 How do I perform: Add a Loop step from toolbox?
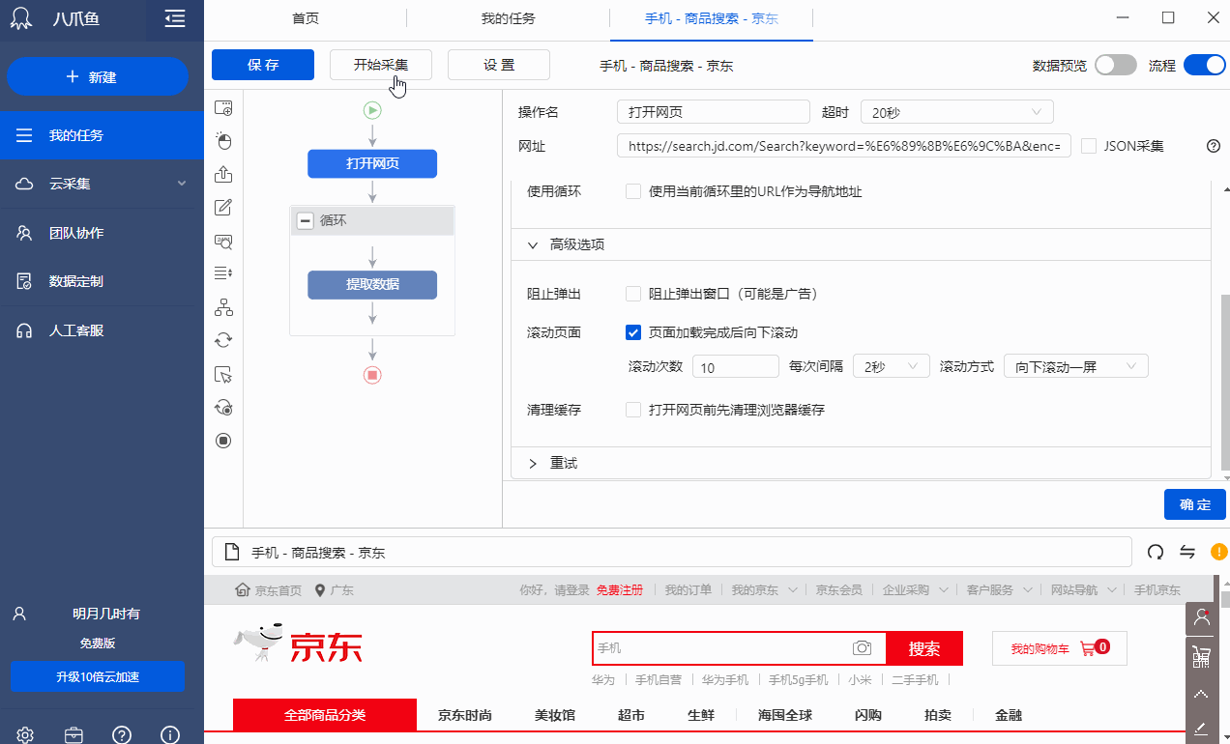(x=223, y=340)
